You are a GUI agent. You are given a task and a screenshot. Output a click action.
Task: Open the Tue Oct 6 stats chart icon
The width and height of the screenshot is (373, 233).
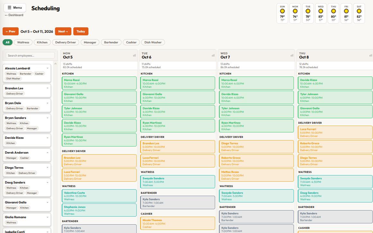pos(213,55)
